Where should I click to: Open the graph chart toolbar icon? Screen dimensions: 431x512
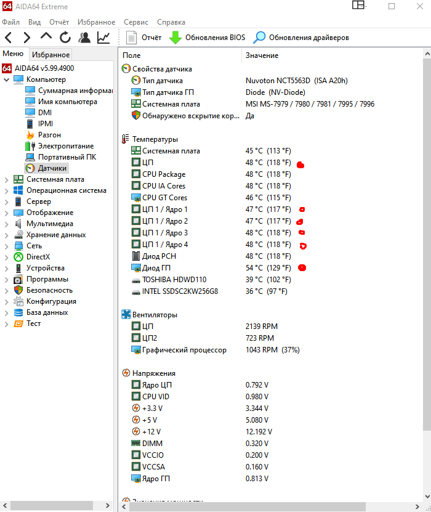103,38
